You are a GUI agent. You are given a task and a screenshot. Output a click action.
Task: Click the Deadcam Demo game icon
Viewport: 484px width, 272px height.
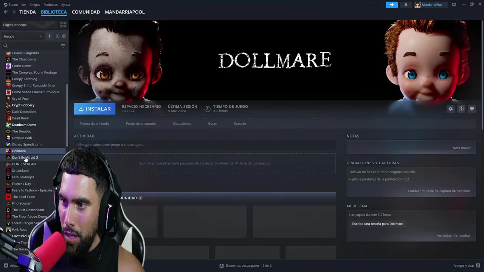[8, 125]
